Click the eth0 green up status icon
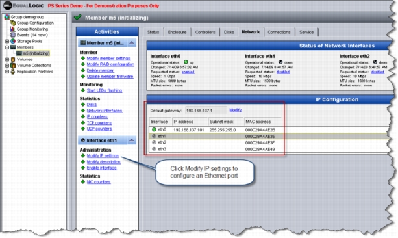The height and width of the screenshot is (238, 398). 186,62
